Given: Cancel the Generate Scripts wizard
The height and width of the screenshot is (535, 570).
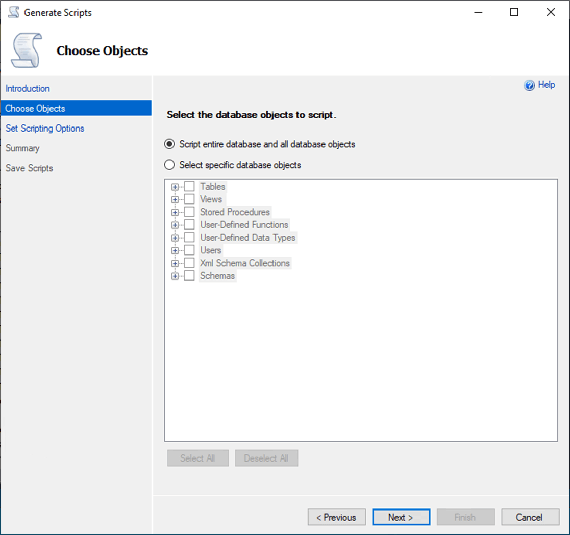Looking at the screenshot, I should tap(530, 517).
